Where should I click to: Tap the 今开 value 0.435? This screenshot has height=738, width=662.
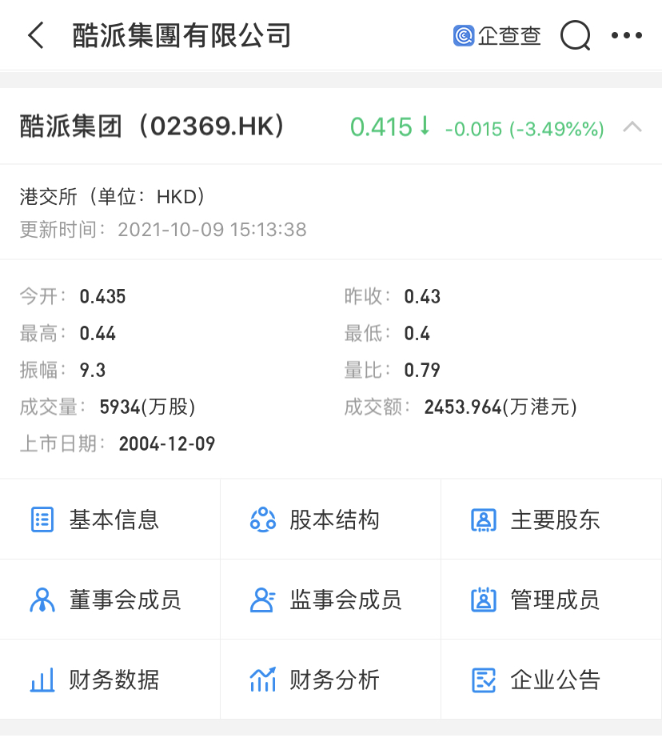coord(102,296)
